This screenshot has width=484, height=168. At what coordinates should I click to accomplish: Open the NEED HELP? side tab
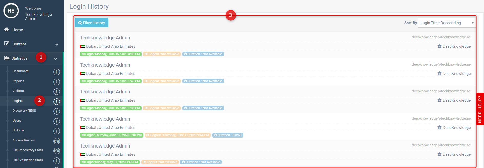(x=480, y=109)
